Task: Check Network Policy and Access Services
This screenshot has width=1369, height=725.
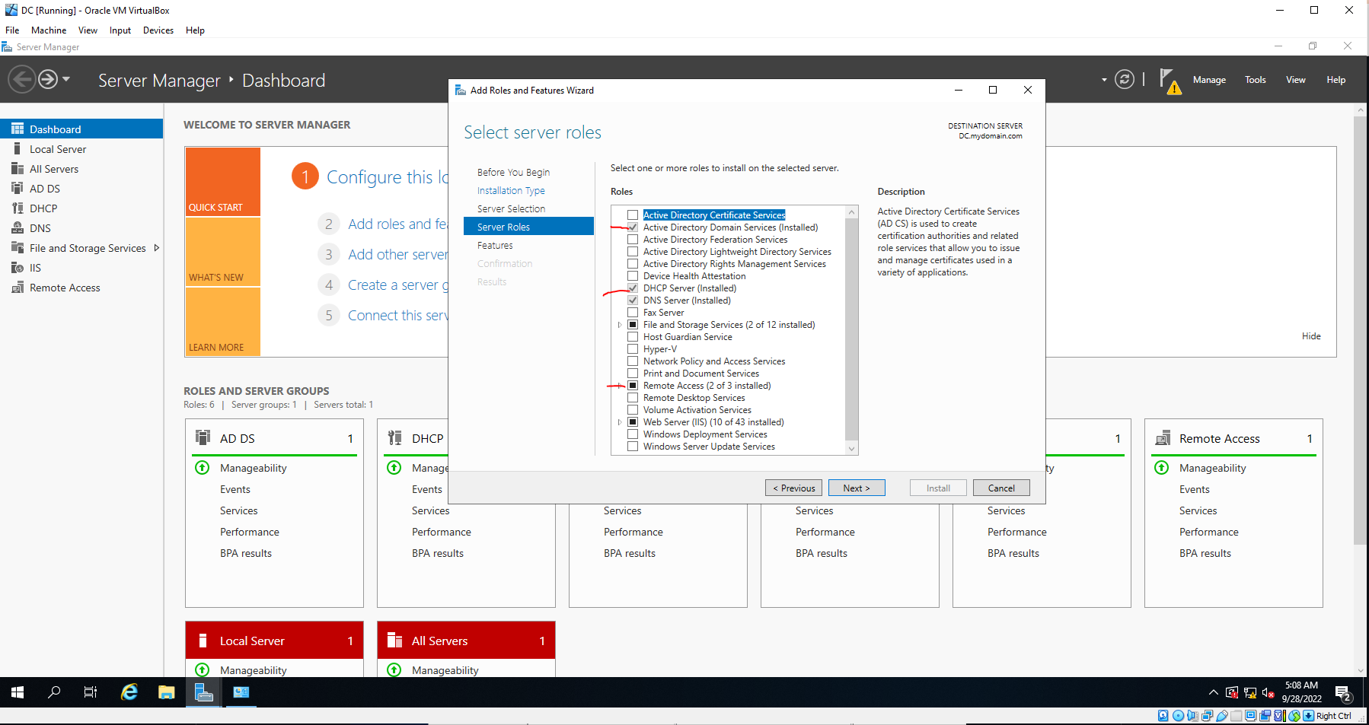Action: tap(633, 361)
